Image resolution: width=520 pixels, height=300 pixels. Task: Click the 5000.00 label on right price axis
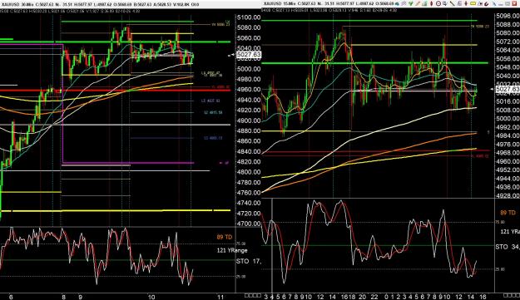tap(508, 119)
